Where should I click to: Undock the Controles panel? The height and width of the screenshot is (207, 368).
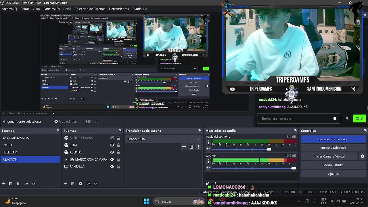[365, 131]
